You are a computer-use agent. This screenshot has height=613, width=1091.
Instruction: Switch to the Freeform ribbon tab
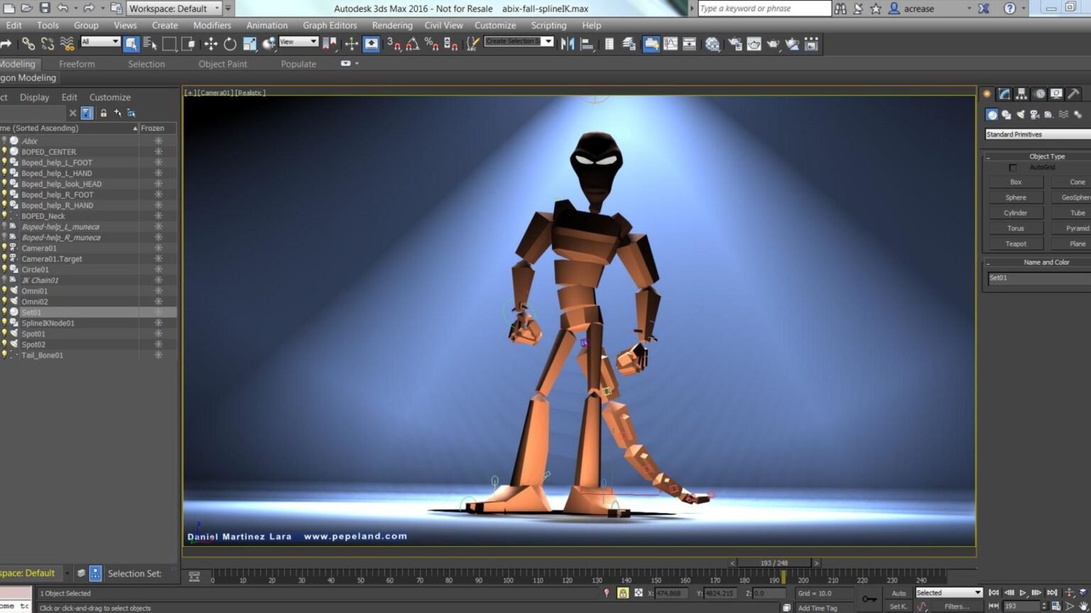click(77, 64)
